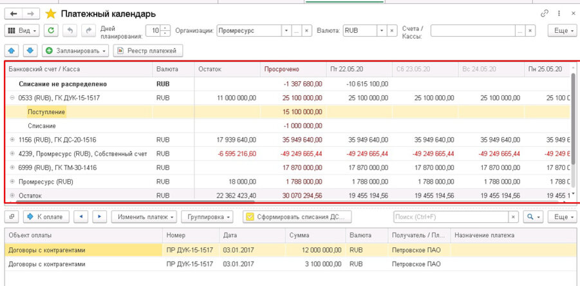580x286 pixels.
Task: Expand the 4239 Промресурс Собственный счет row
Action: coord(12,153)
